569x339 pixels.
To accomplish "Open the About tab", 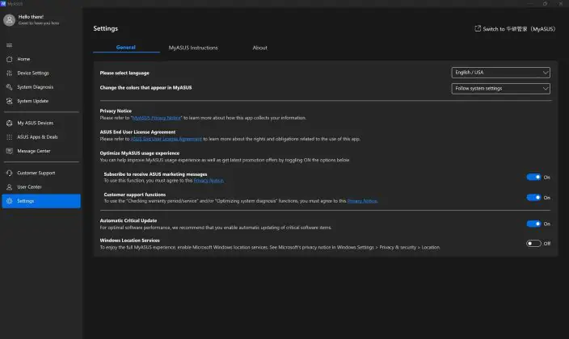I will pyautogui.click(x=259, y=48).
